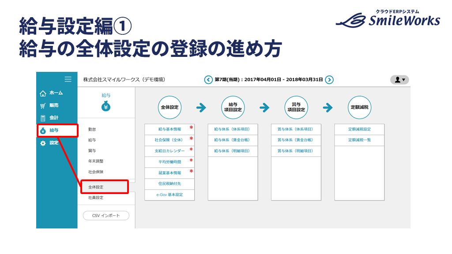Viewport: 452px width, 254px height.
Task: Open 支給日カレンダー link
Action: point(169,151)
